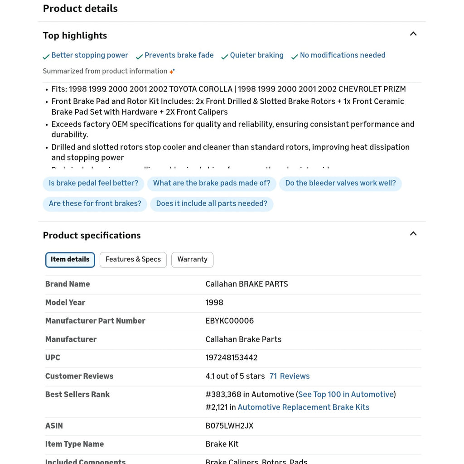The width and height of the screenshot is (464, 464).
Task: Ask "Are these for front brakes?"
Action: click(95, 204)
